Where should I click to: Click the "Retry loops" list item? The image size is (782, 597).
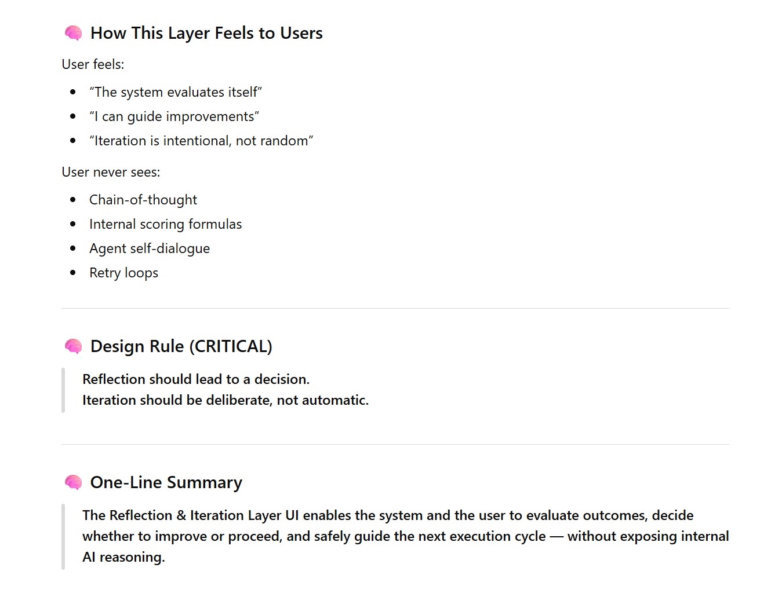[123, 273]
